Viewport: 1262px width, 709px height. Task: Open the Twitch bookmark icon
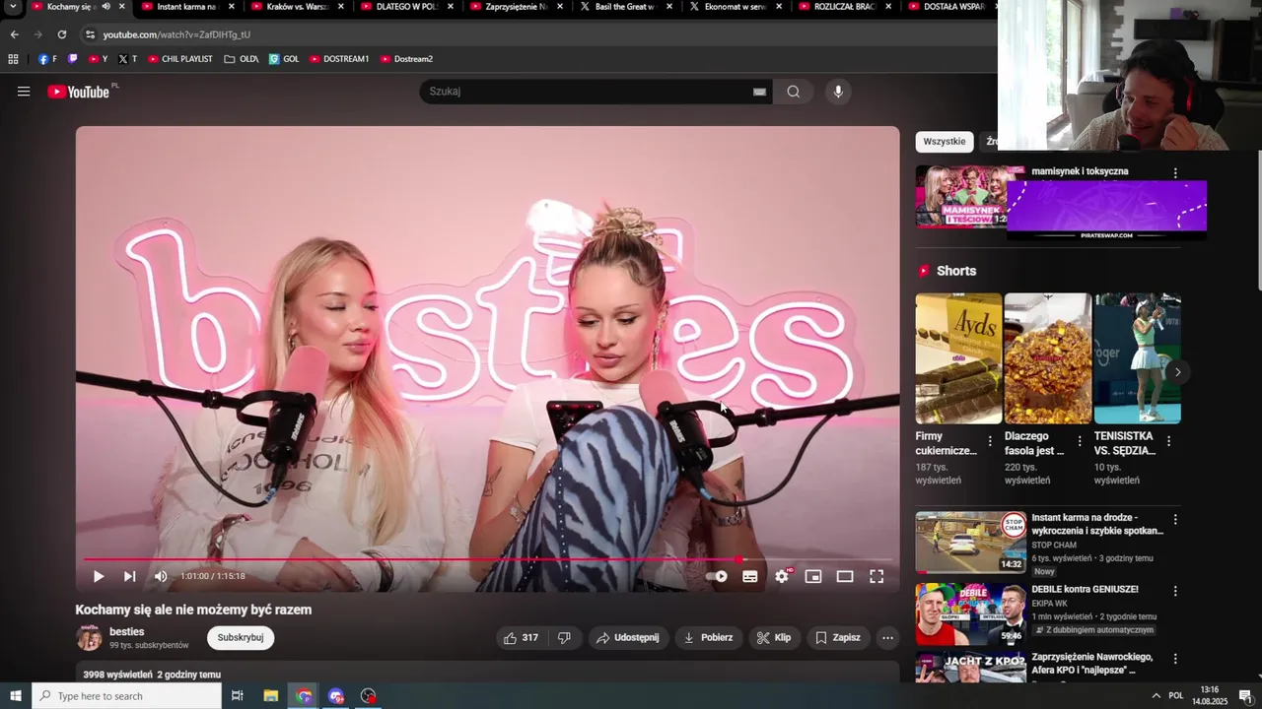tap(73, 59)
